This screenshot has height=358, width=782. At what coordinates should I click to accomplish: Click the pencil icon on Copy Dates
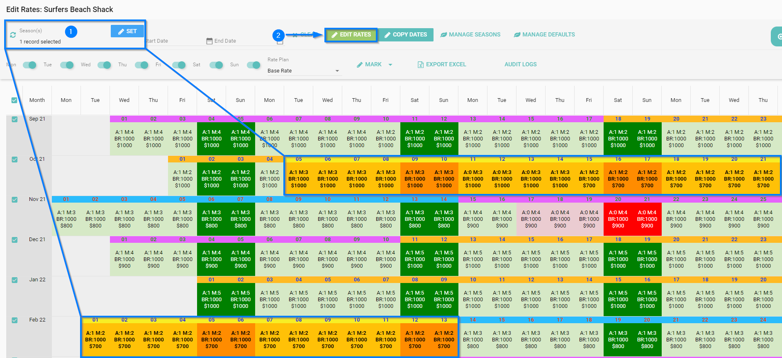[387, 35]
